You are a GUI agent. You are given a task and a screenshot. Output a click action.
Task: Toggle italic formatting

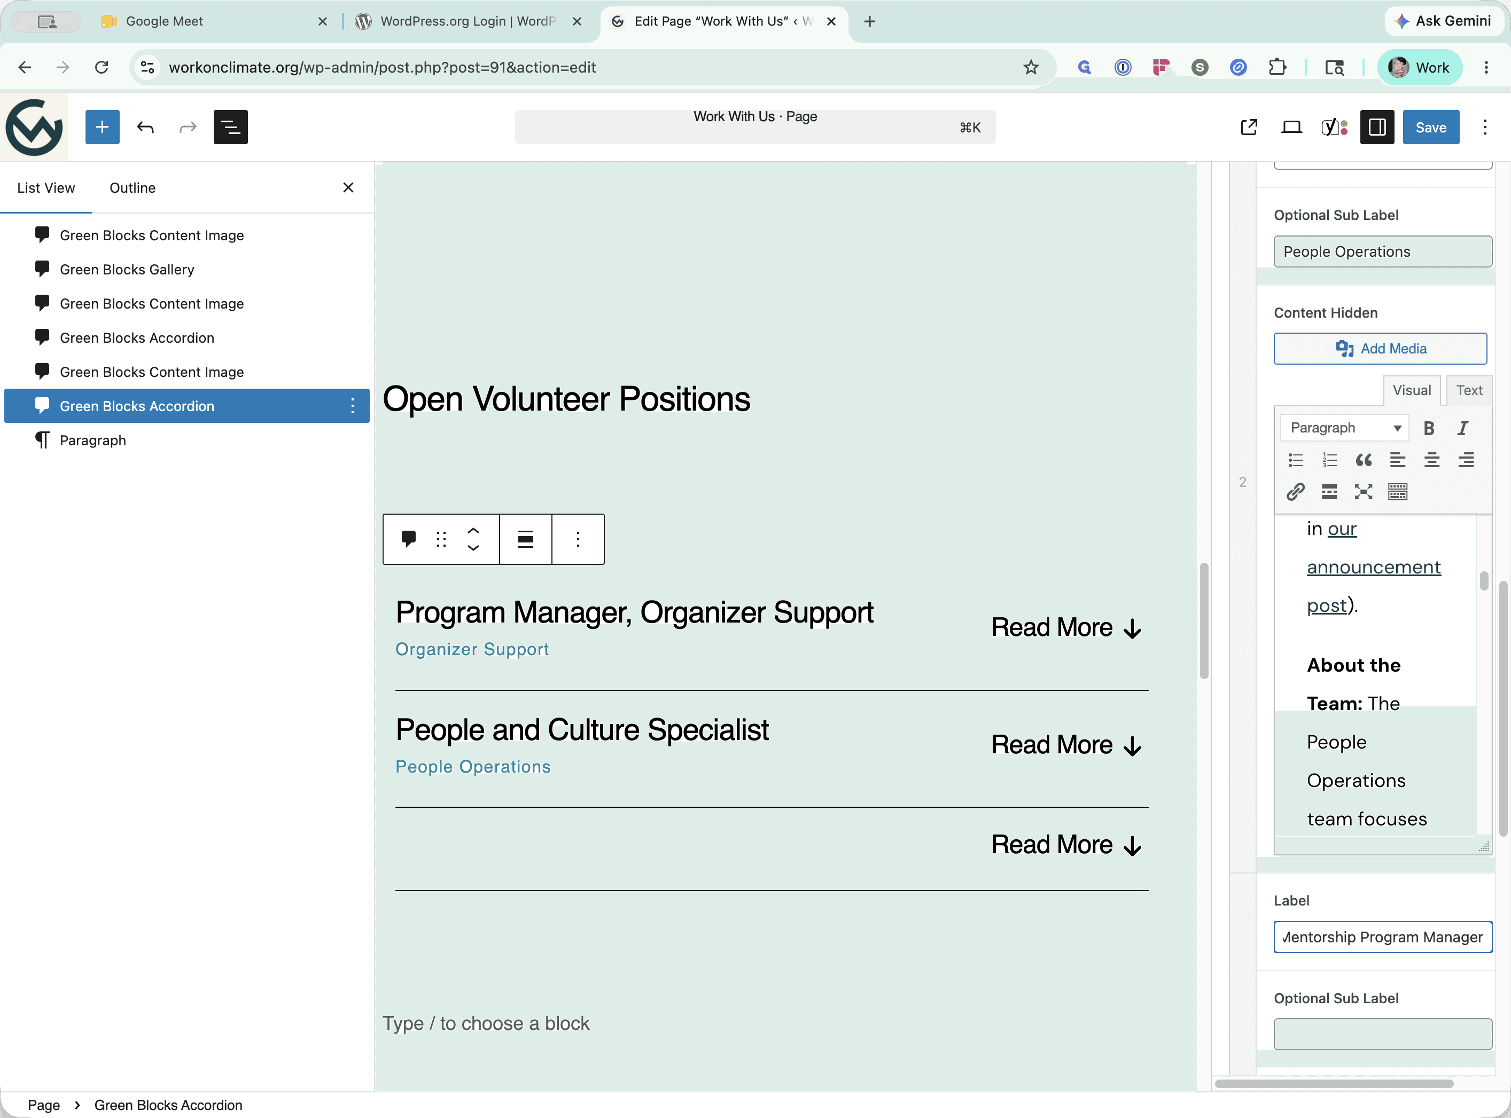(x=1463, y=428)
